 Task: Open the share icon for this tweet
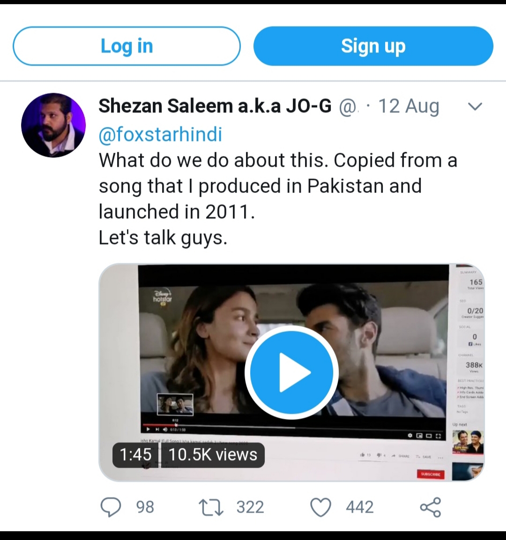[x=430, y=507]
